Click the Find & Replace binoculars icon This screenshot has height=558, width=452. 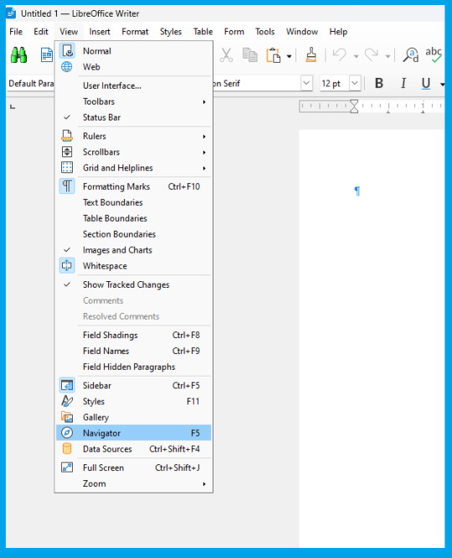pyautogui.click(x=19, y=55)
